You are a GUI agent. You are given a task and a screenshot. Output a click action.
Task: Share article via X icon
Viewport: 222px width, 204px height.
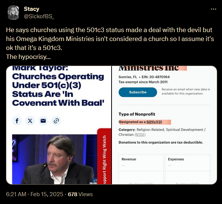(30, 121)
